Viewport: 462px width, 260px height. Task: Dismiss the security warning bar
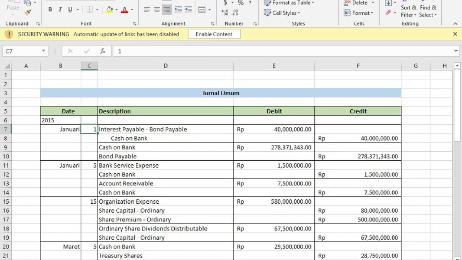coord(455,34)
